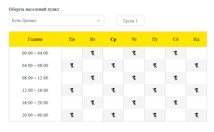Select power-off icon Saturday 16:00 – 20:00
This screenshot has height=132, width=214.
[176, 103]
